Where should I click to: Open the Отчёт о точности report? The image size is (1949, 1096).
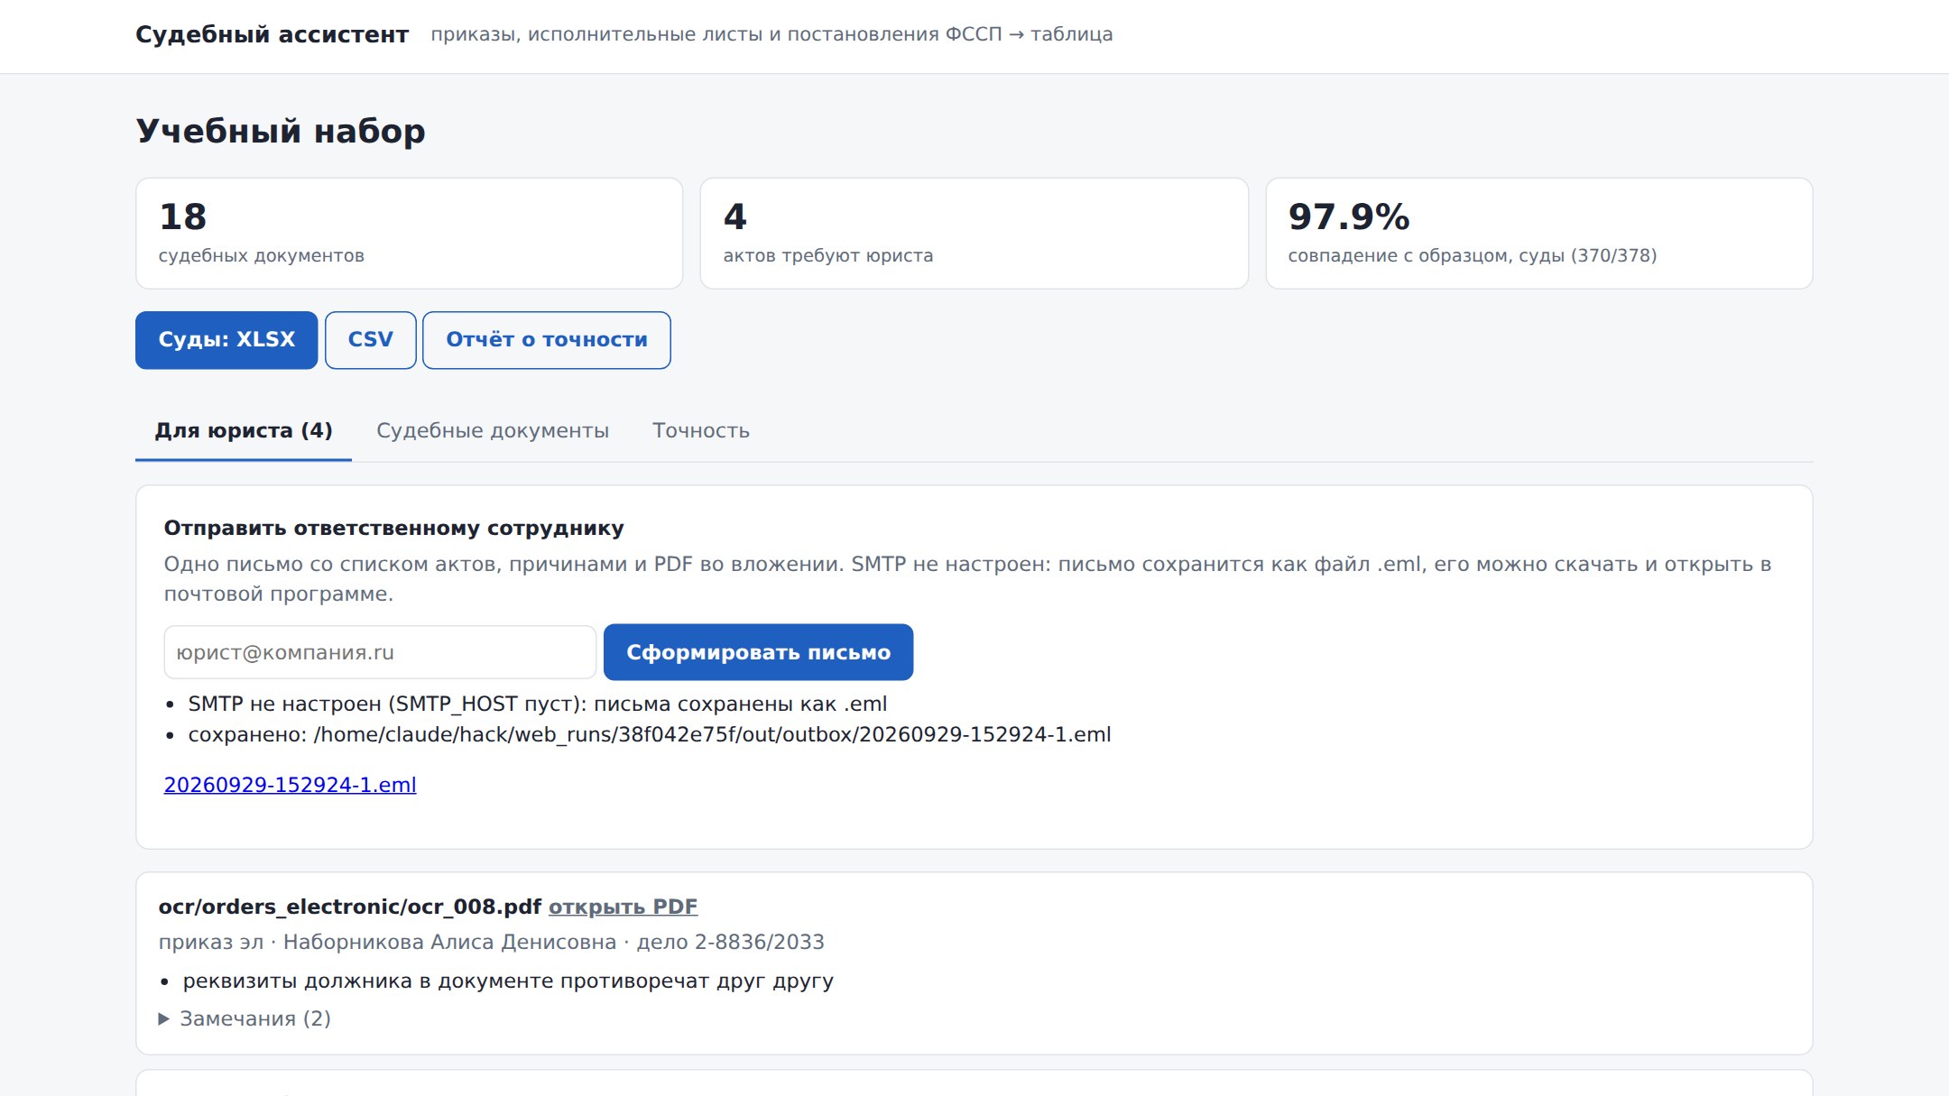tap(547, 340)
